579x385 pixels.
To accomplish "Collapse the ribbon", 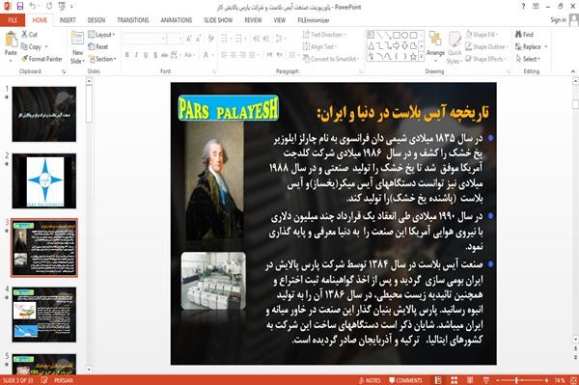I will 573,71.
